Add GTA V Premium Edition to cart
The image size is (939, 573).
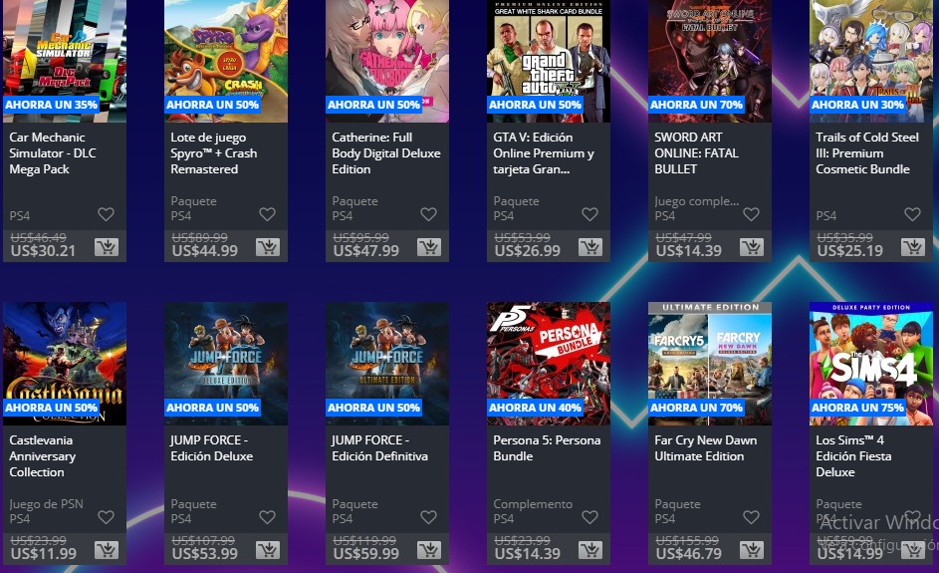point(590,247)
